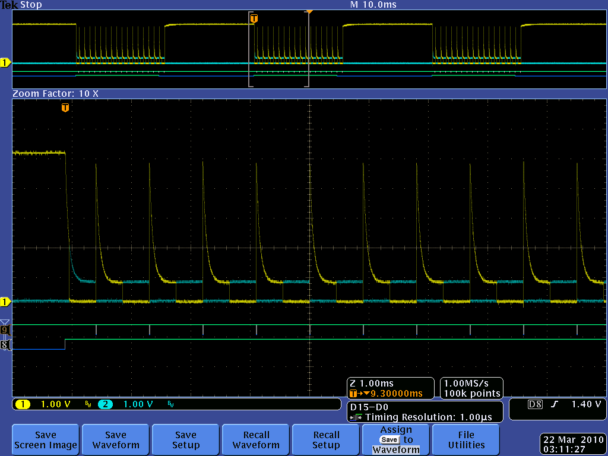This screenshot has height=456, width=608.
Task: Click digital timing icon beside Timing Resolution
Action: click(356, 417)
